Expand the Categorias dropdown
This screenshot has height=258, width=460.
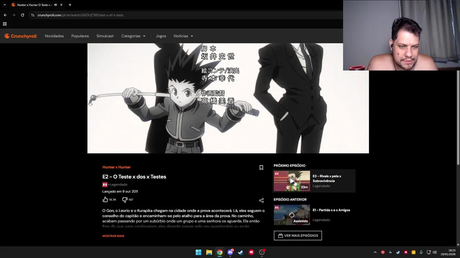pyautogui.click(x=133, y=36)
